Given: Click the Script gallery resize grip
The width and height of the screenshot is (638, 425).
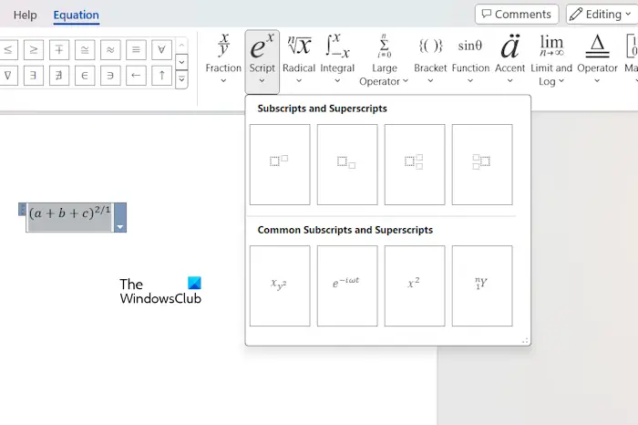Looking at the screenshot, I should point(525,341).
